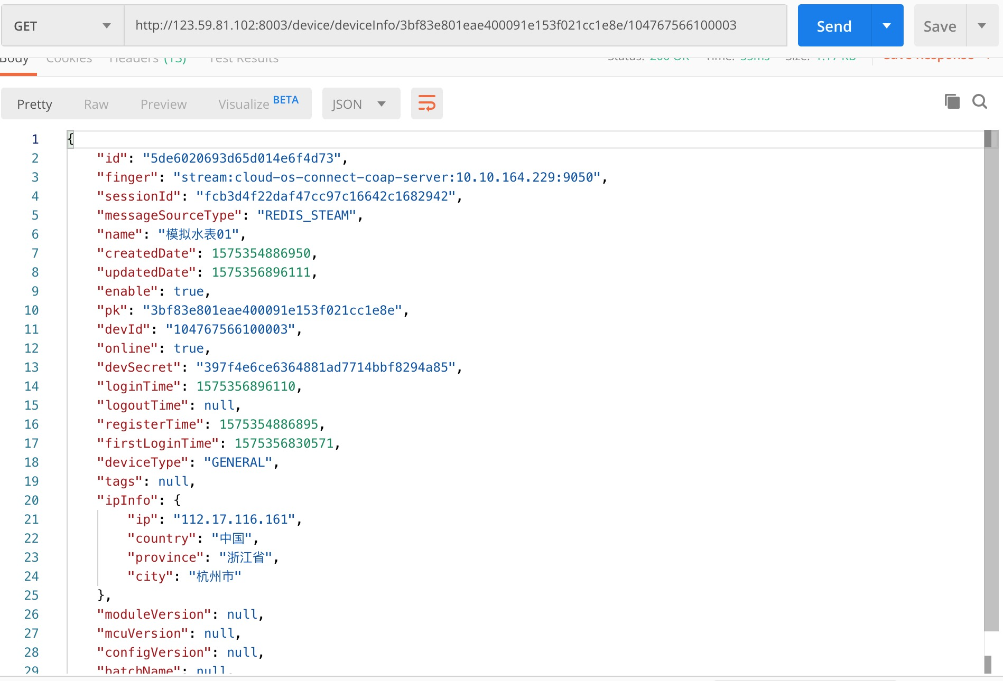
Task: Click the logoutTime null value
Action: [219, 405]
